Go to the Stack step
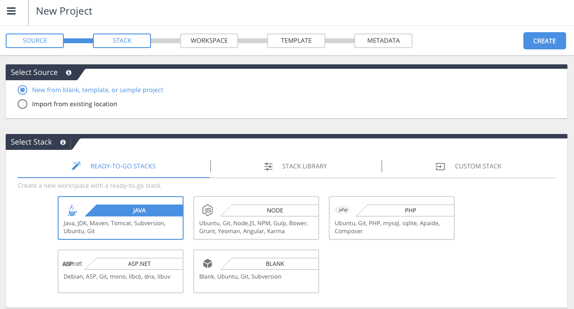The width and height of the screenshot is (574, 309). pyautogui.click(x=122, y=41)
